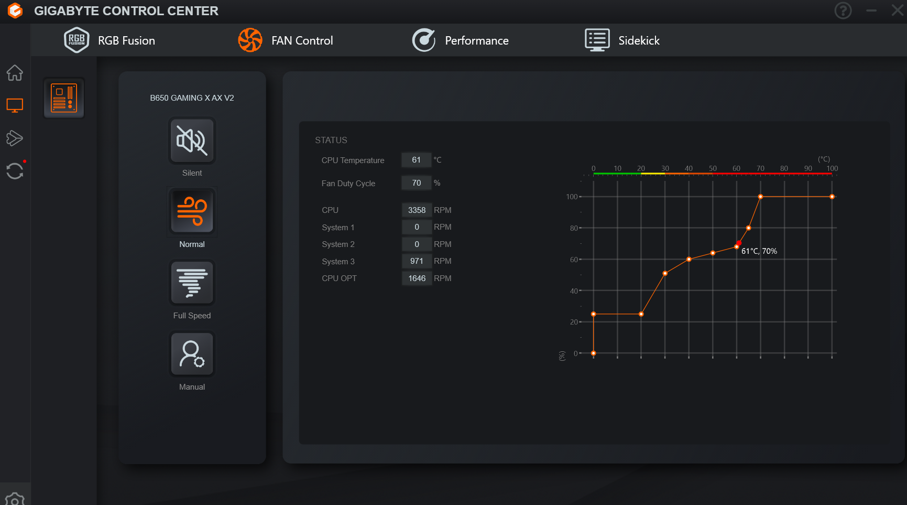This screenshot has width=907, height=505.
Task: Activate Normal fan mode
Action: 192,212
